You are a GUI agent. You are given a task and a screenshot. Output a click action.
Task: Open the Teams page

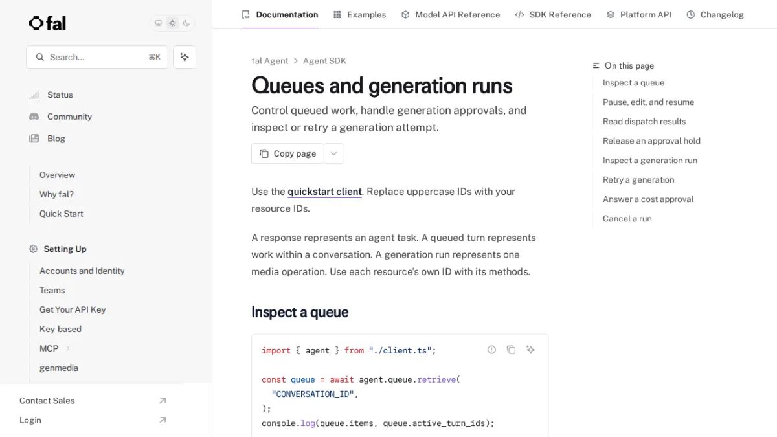click(x=52, y=290)
